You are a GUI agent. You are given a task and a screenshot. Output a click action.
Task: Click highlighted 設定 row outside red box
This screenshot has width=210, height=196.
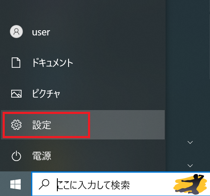127,125
